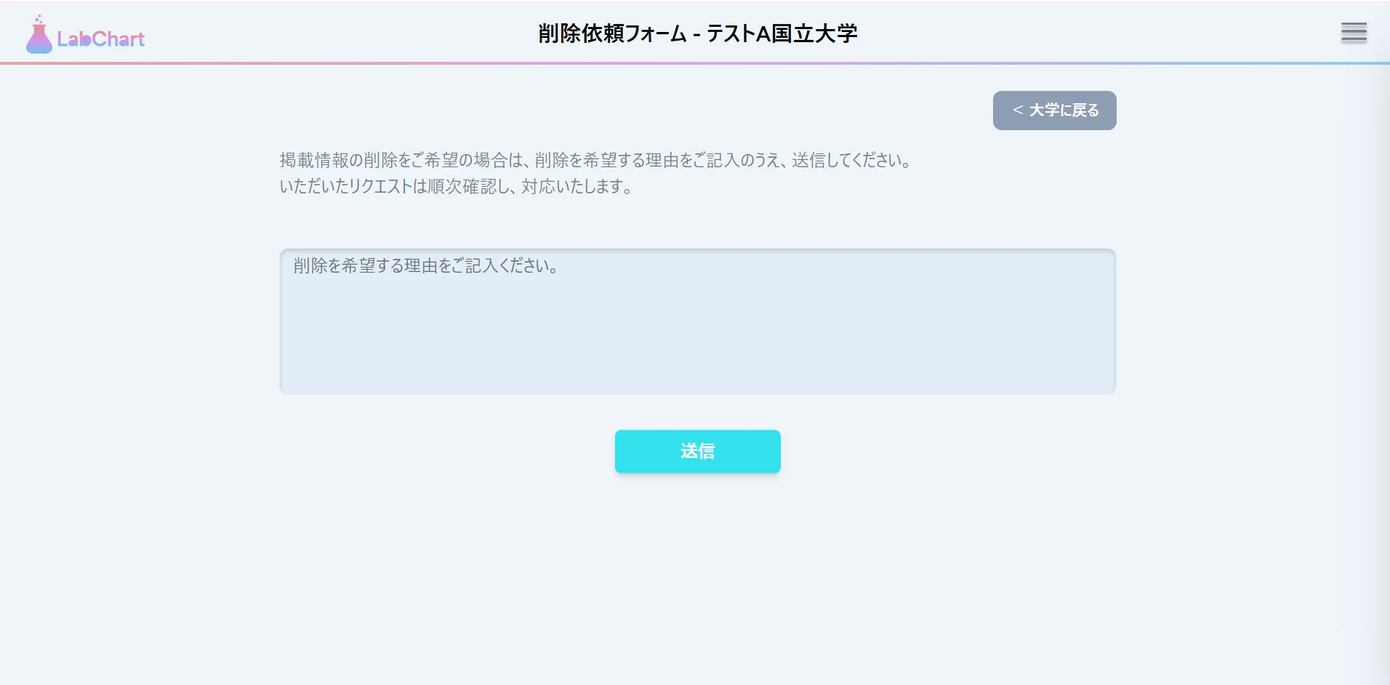Open the hamburger menu icon

[x=1354, y=33]
